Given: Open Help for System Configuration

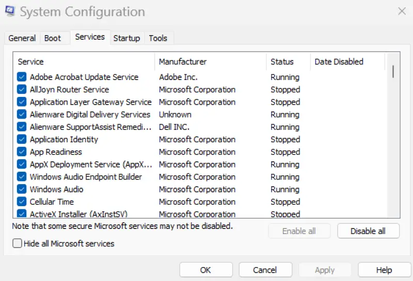Looking at the screenshot, I should 384,270.
